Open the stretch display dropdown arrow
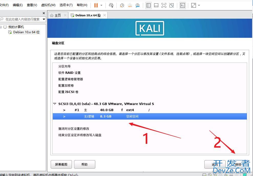 coord(199,5)
